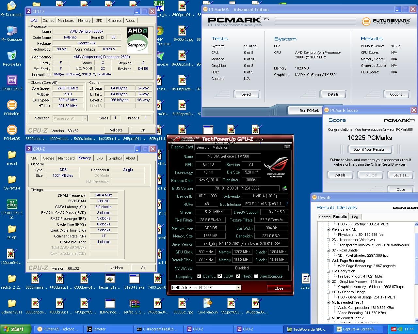
Task: Collapse HDD - General Usage node
Action: [x=328, y=292]
